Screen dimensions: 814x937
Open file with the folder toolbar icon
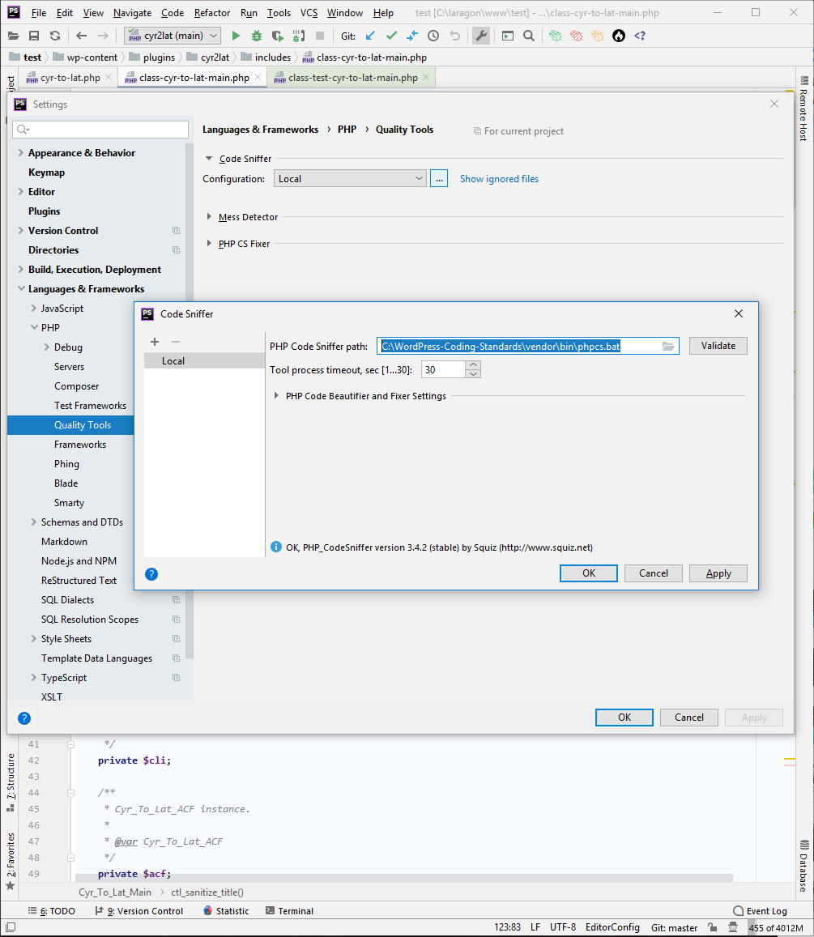(x=13, y=36)
